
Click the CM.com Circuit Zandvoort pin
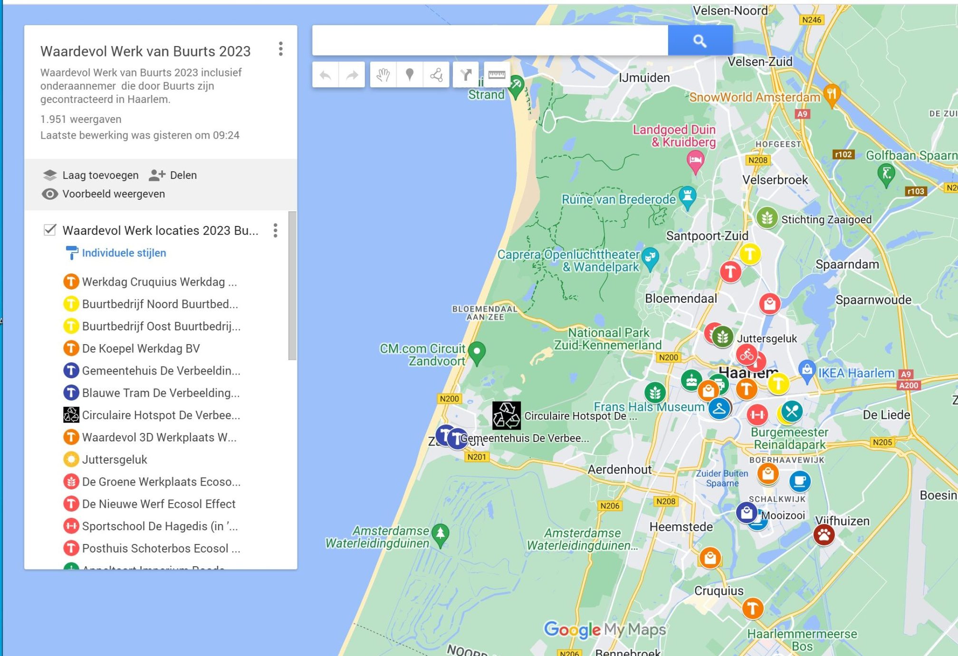[x=477, y=353]
